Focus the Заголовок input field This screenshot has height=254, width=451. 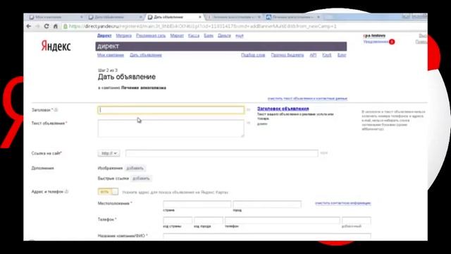click(171, 110)
